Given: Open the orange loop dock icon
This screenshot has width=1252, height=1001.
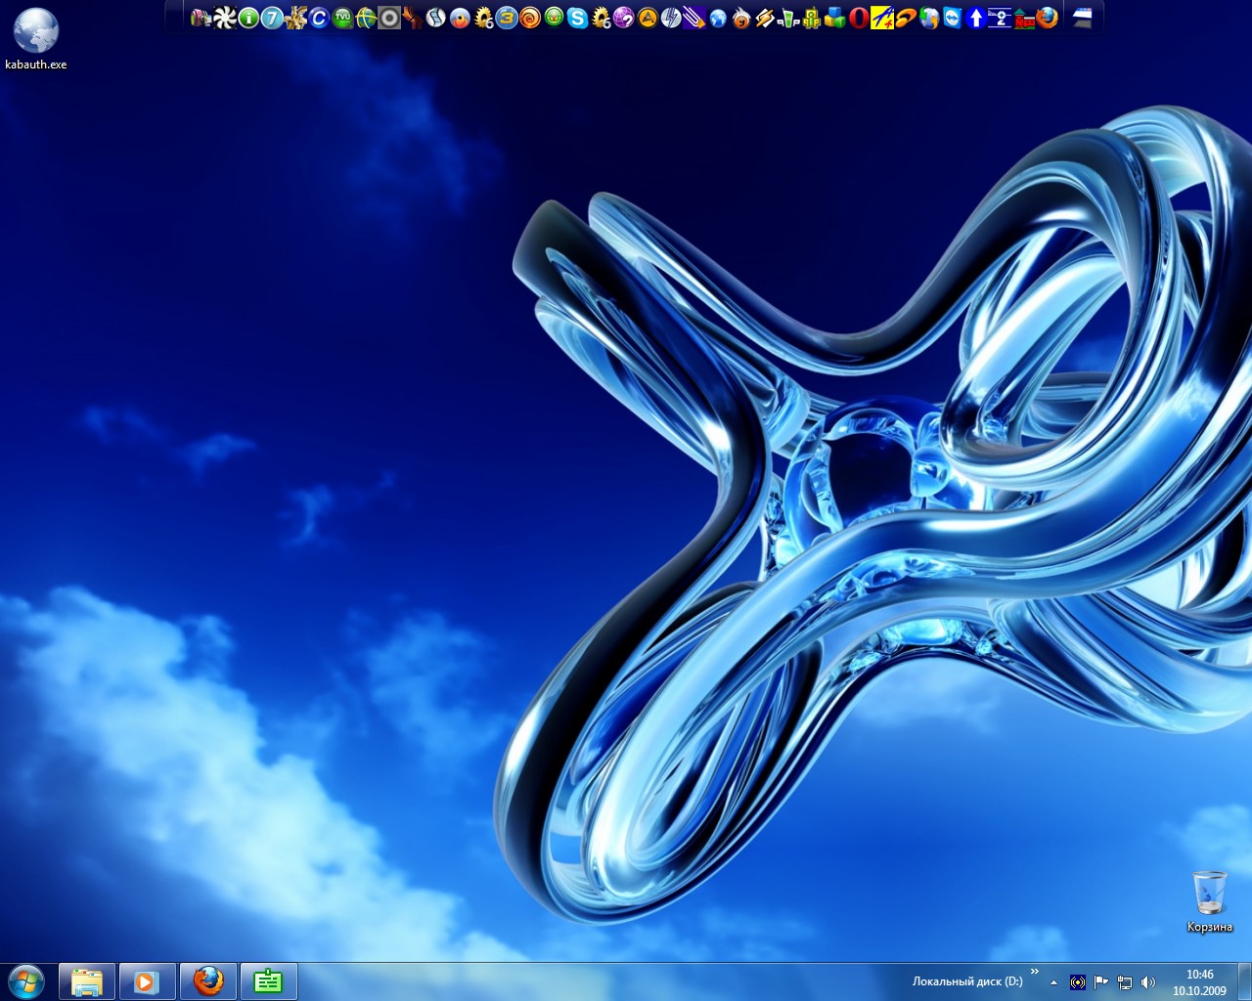Looking at the screenshot, I should [906, 18].
